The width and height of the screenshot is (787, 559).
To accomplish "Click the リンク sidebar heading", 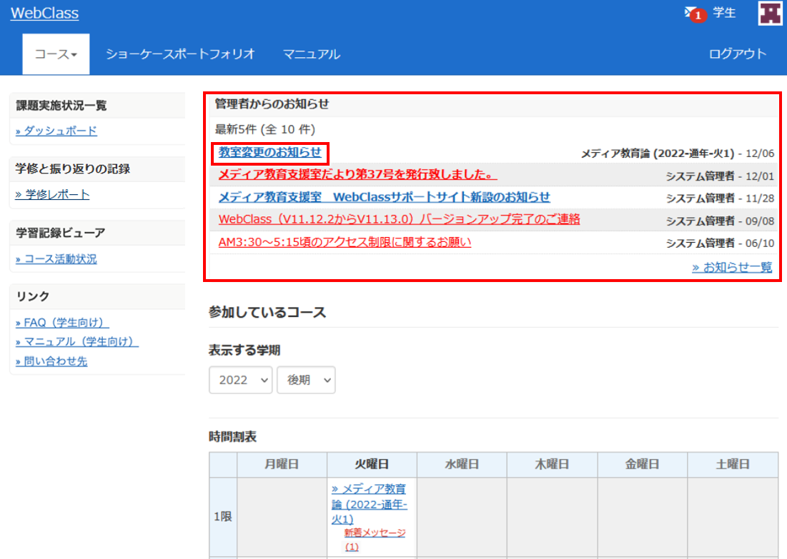I will 33,296.
